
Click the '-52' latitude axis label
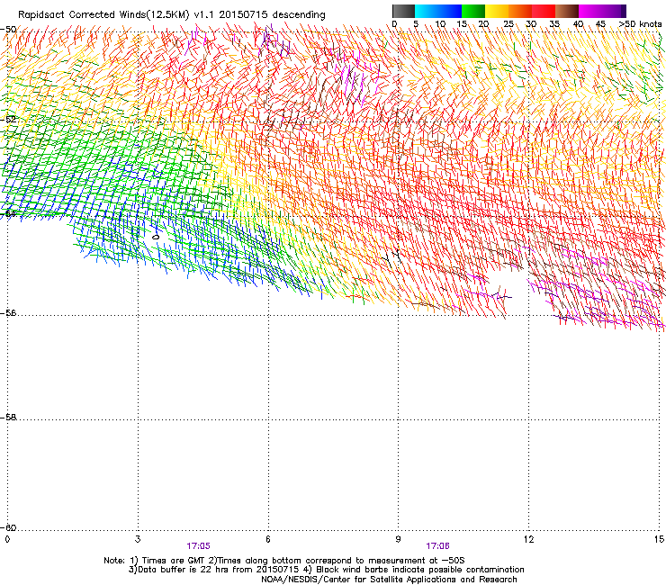pyautogui.click(x=8, y=120)
